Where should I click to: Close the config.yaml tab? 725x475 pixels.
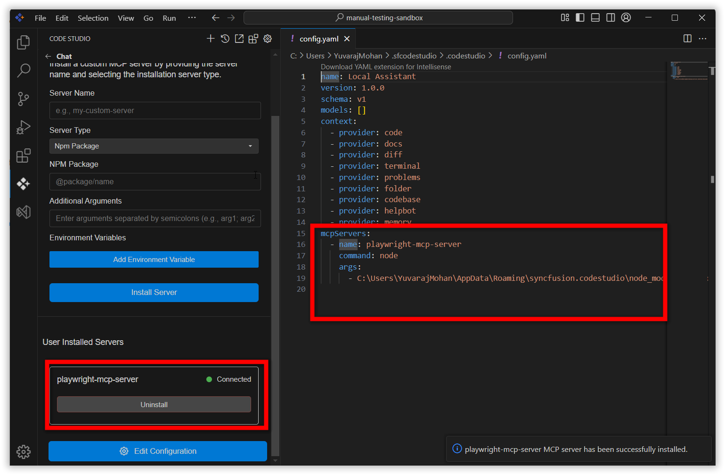pos(347,39)
